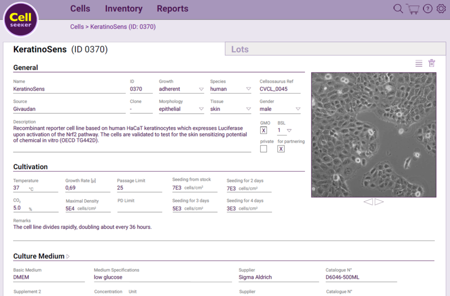Enable the private checkbox
This screenshot has height=296, width=450.
tap(263, 148)
